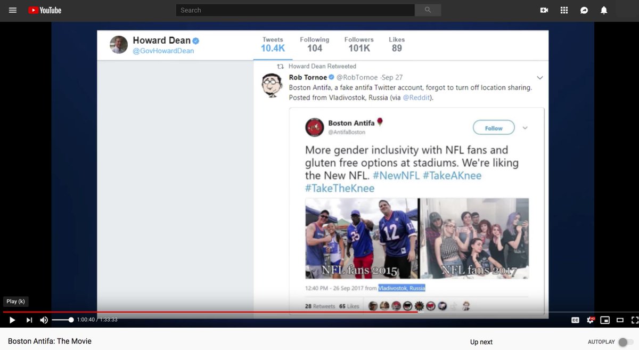
Task: Open the create video camera icon
Action: (x=544, y=10)
